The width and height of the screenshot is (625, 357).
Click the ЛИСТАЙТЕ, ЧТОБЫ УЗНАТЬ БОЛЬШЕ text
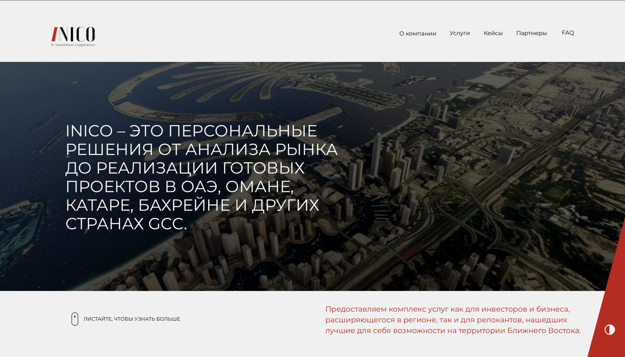132,319
